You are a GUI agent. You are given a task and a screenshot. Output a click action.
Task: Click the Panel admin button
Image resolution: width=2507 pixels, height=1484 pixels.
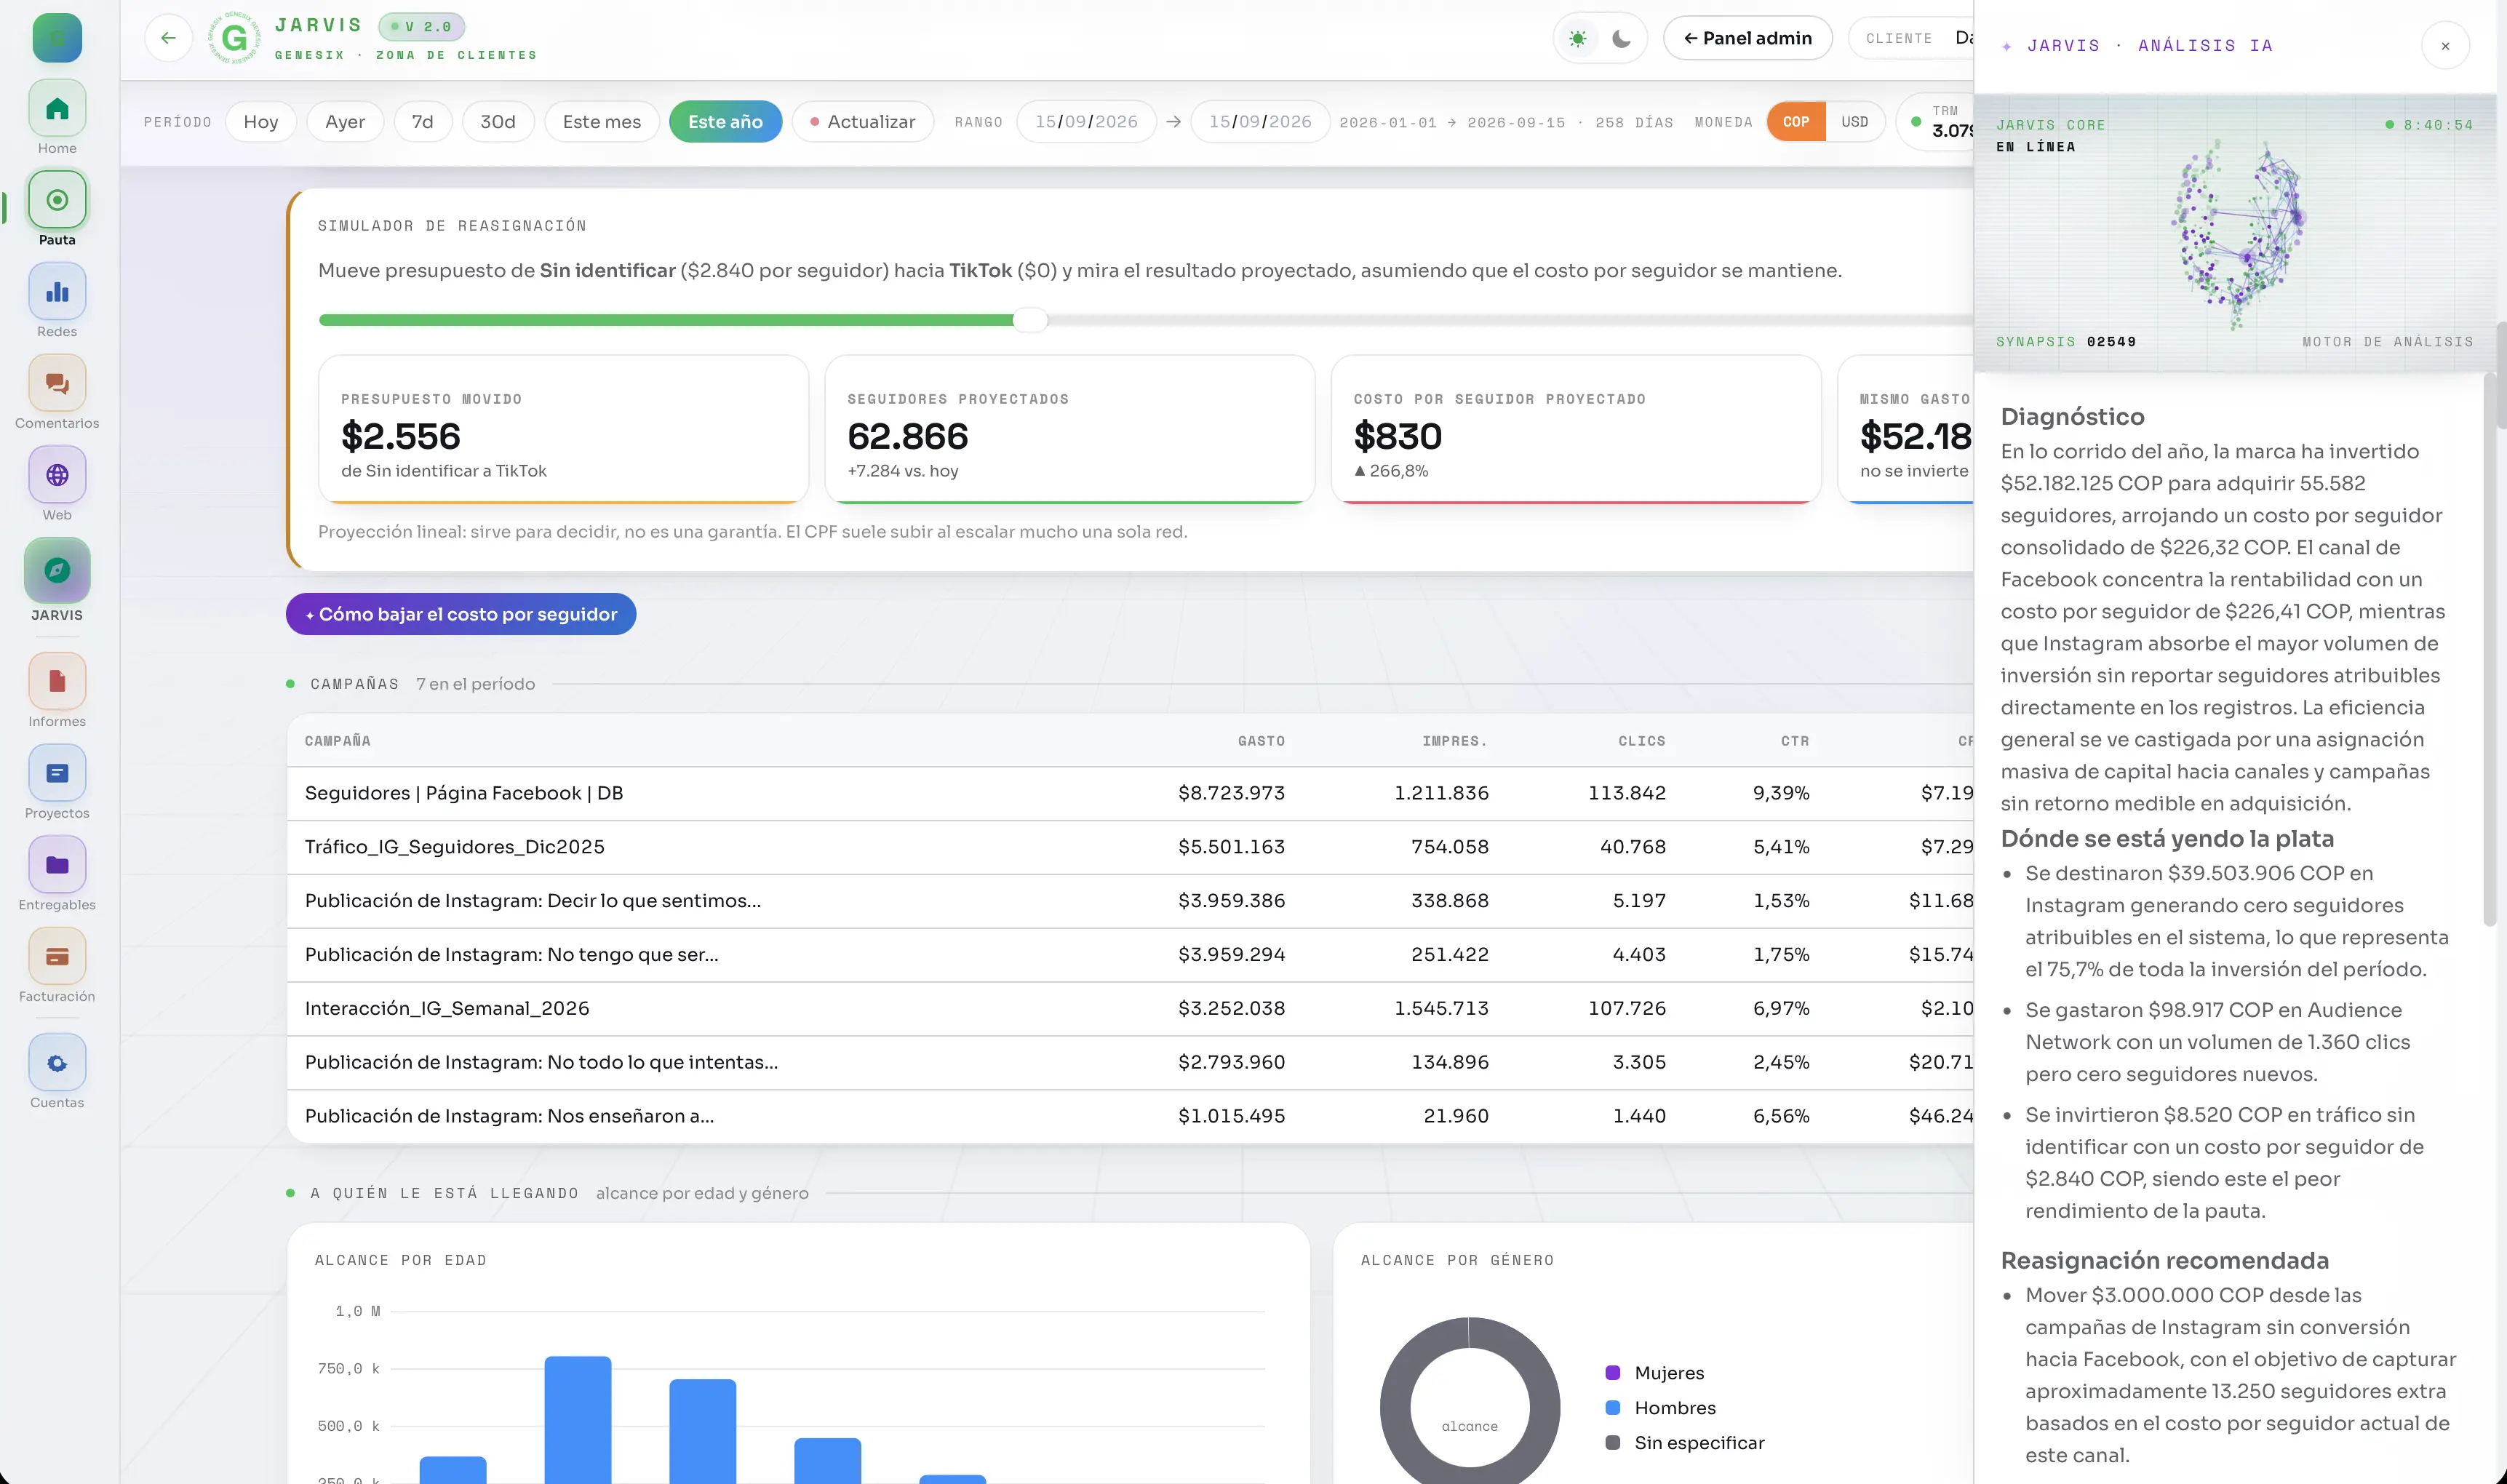1748,38
